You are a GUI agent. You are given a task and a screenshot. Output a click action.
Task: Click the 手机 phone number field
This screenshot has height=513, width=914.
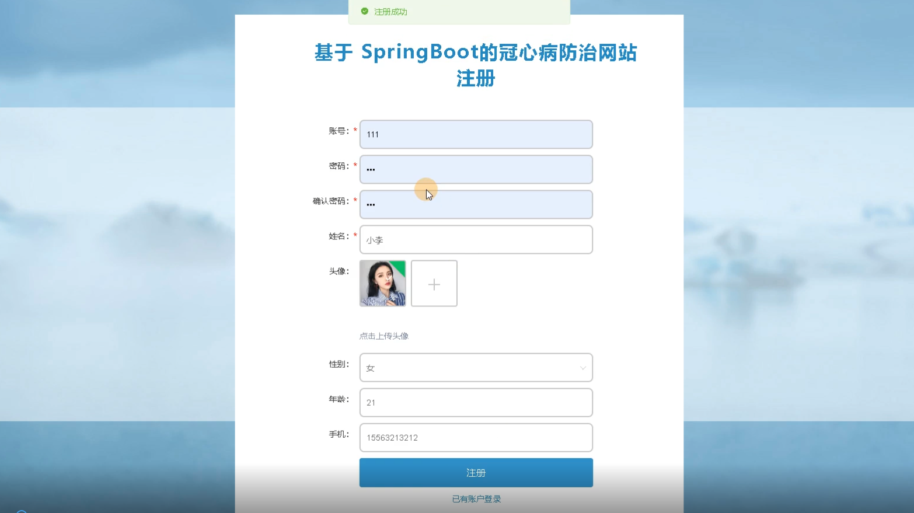coord(476,438)
